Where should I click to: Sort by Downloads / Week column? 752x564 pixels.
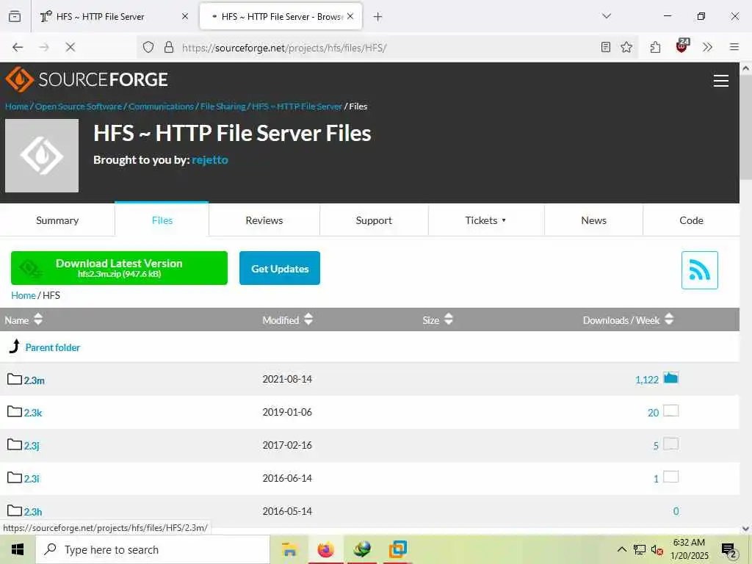[x=628, y=320]
